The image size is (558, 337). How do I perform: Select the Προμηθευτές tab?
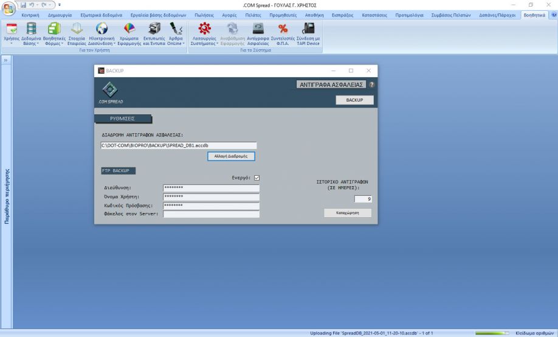click(x=283, y=15)
